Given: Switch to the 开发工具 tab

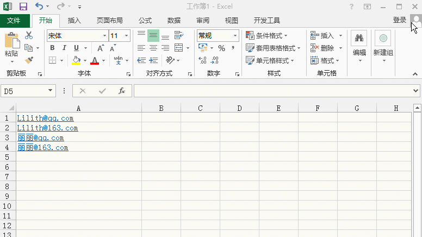Looking at the screenshot, I should click(x=266, y=21).
